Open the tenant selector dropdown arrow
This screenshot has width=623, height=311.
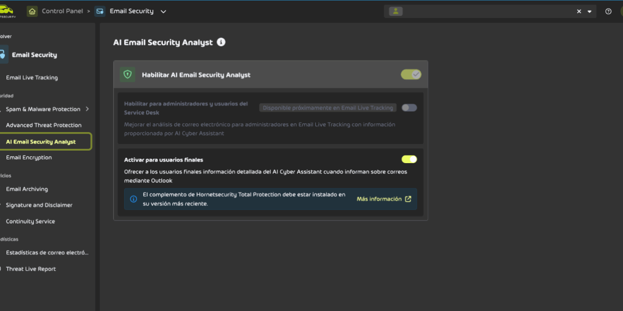coord(590,11)
